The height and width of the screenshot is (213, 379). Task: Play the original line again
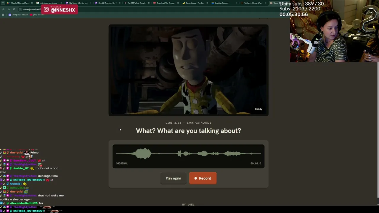pyautogui.click(x=173, y=178)
